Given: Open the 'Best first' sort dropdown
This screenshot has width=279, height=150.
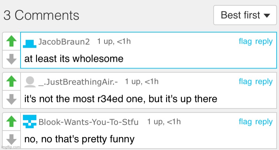Looking at the screenshot, I should (245, 15).
